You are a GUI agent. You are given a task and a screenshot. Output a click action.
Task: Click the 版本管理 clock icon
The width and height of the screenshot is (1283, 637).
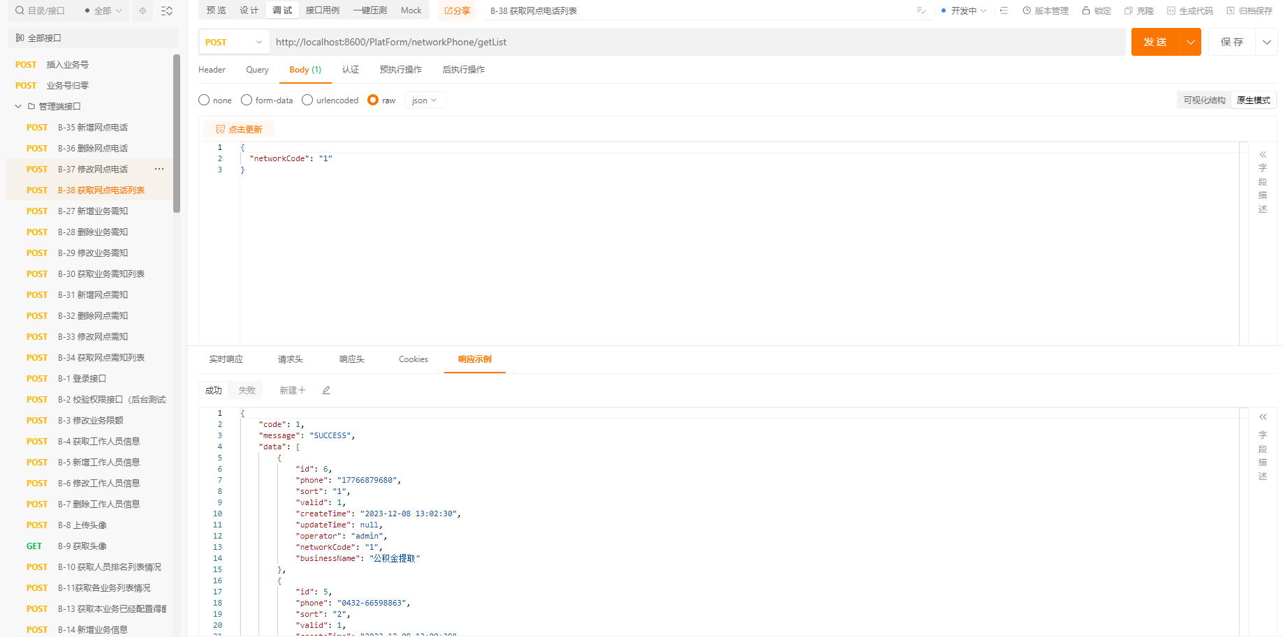point(1027,10)
